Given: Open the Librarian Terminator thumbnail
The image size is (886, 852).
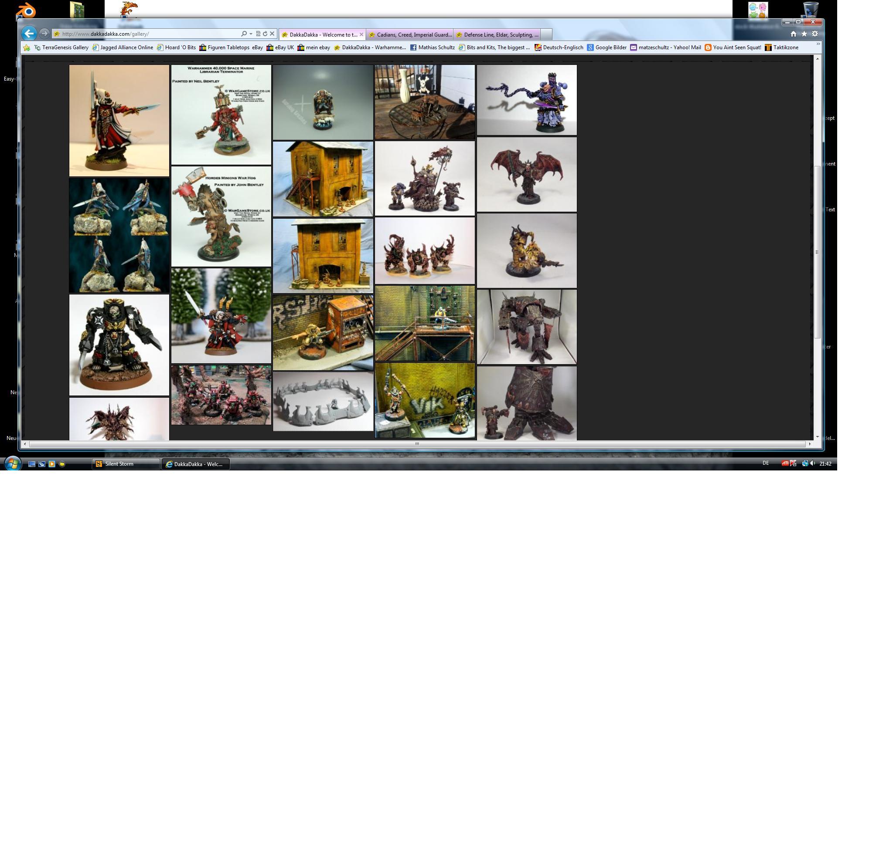Looking at the screenshot, I should pos(221,115).
